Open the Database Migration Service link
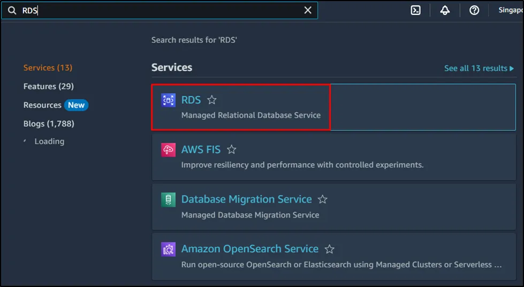 pos(246,199)
